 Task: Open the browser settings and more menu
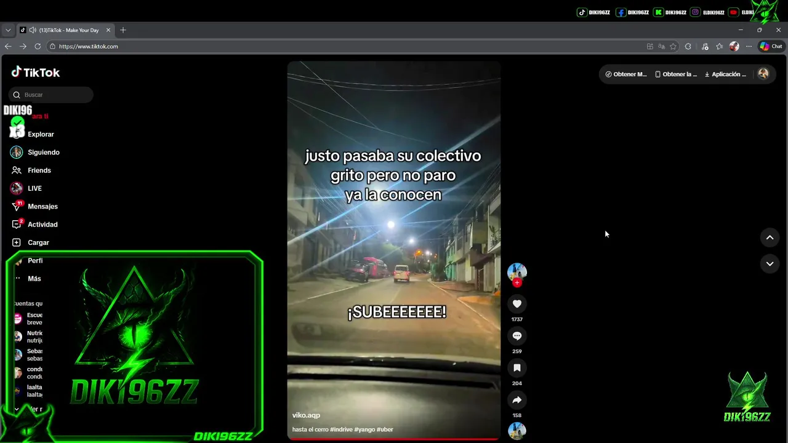[749, 46]
